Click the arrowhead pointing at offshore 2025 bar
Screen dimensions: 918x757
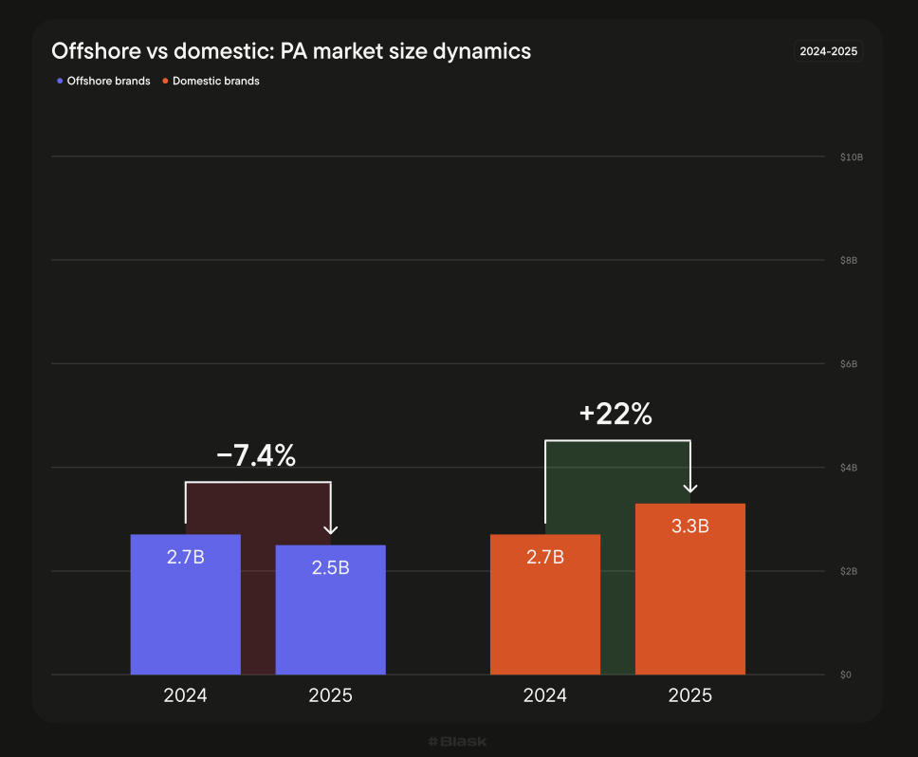point(330,529)
